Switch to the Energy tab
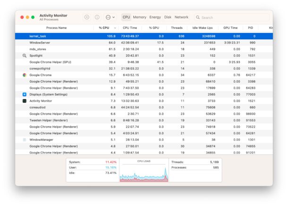This screenshot has width=288, height=206. [x=155, y=17]
